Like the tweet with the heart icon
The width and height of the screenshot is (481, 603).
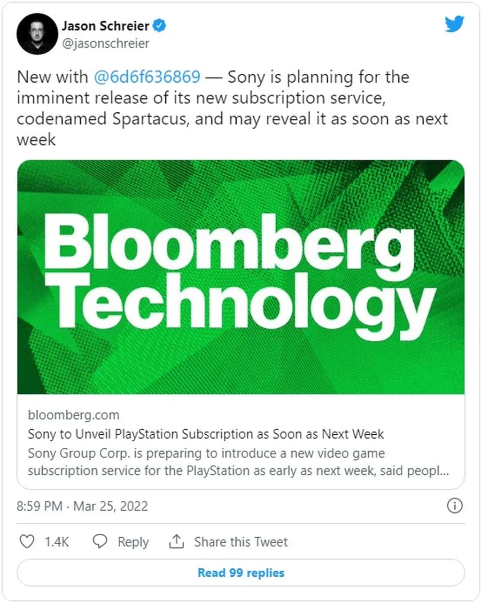pos(27,541)
